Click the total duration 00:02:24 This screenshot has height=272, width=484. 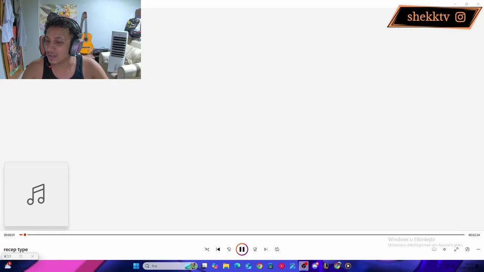click(x=474, y=235)
